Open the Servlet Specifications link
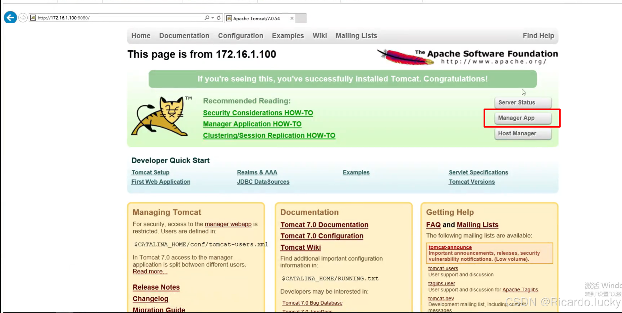Screen dimensions: 622x313 [x=478, y=172]
